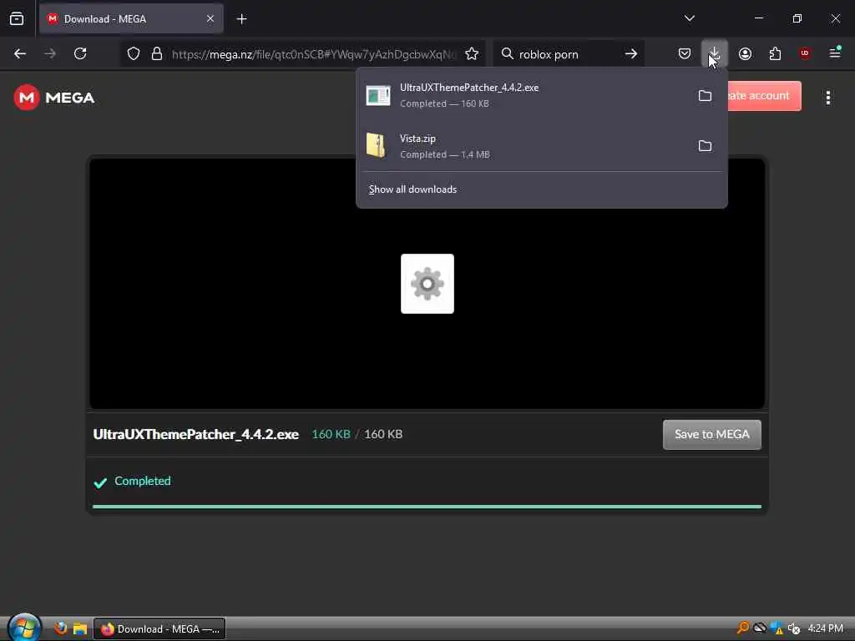This screenshot has height=641, width=855.
Task: Click the search box containing roblox
Action: coord(567,54)
